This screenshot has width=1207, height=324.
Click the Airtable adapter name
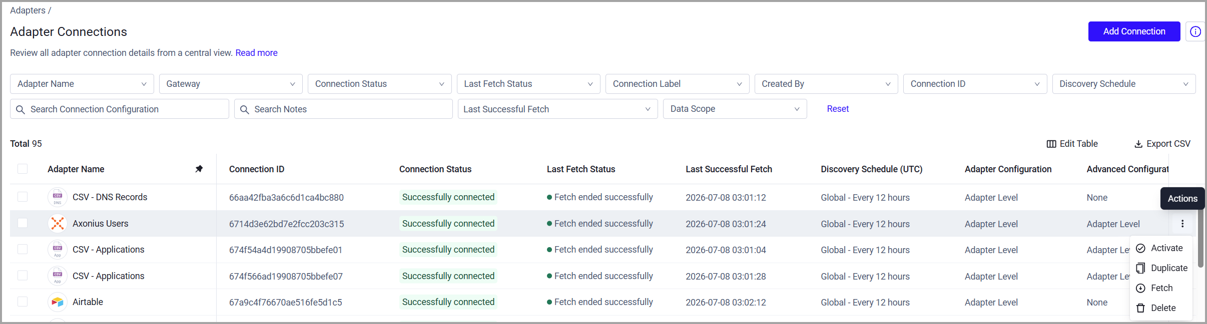coord(88,302)
